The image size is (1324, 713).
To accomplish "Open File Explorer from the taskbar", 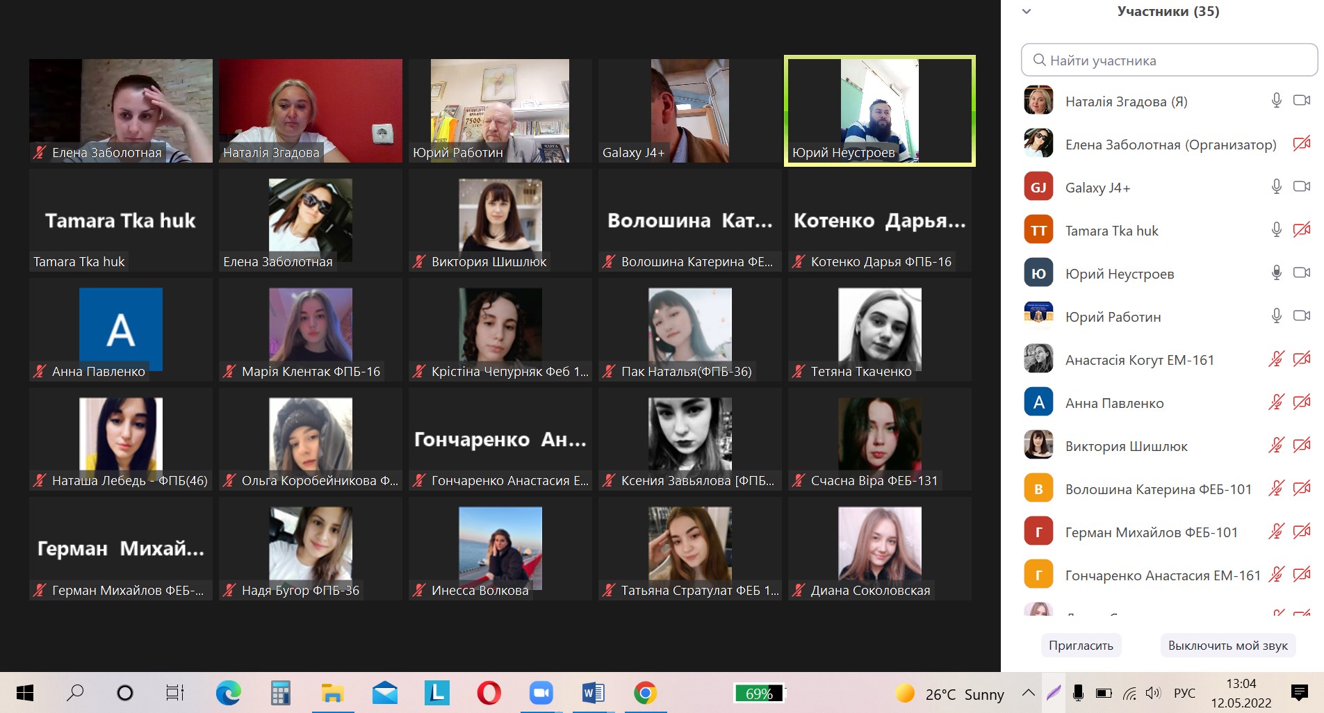I will pyautogui.click(x=332, y=693).
